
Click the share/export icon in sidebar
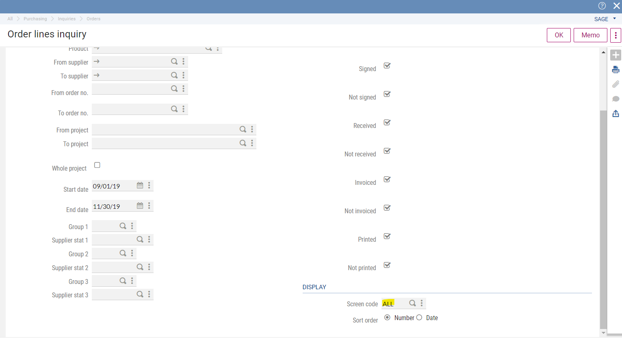coord(615,113)
